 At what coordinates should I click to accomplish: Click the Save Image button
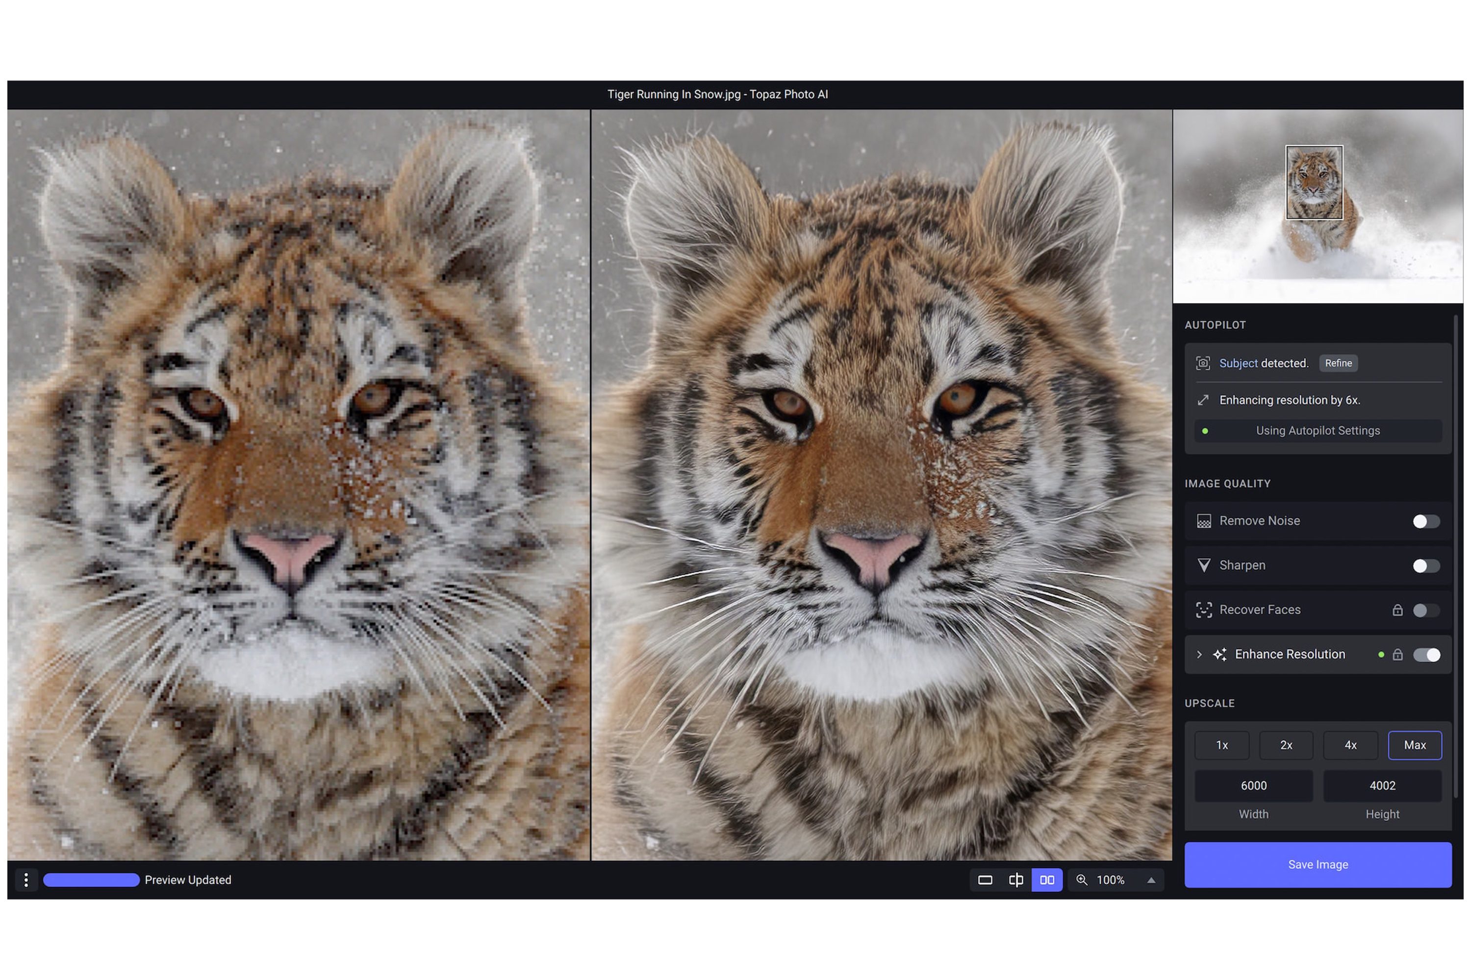pos(1318,864)
